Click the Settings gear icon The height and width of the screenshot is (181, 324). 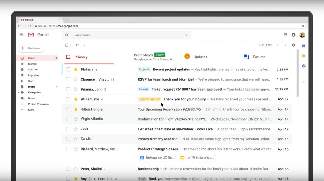point(293,45)
